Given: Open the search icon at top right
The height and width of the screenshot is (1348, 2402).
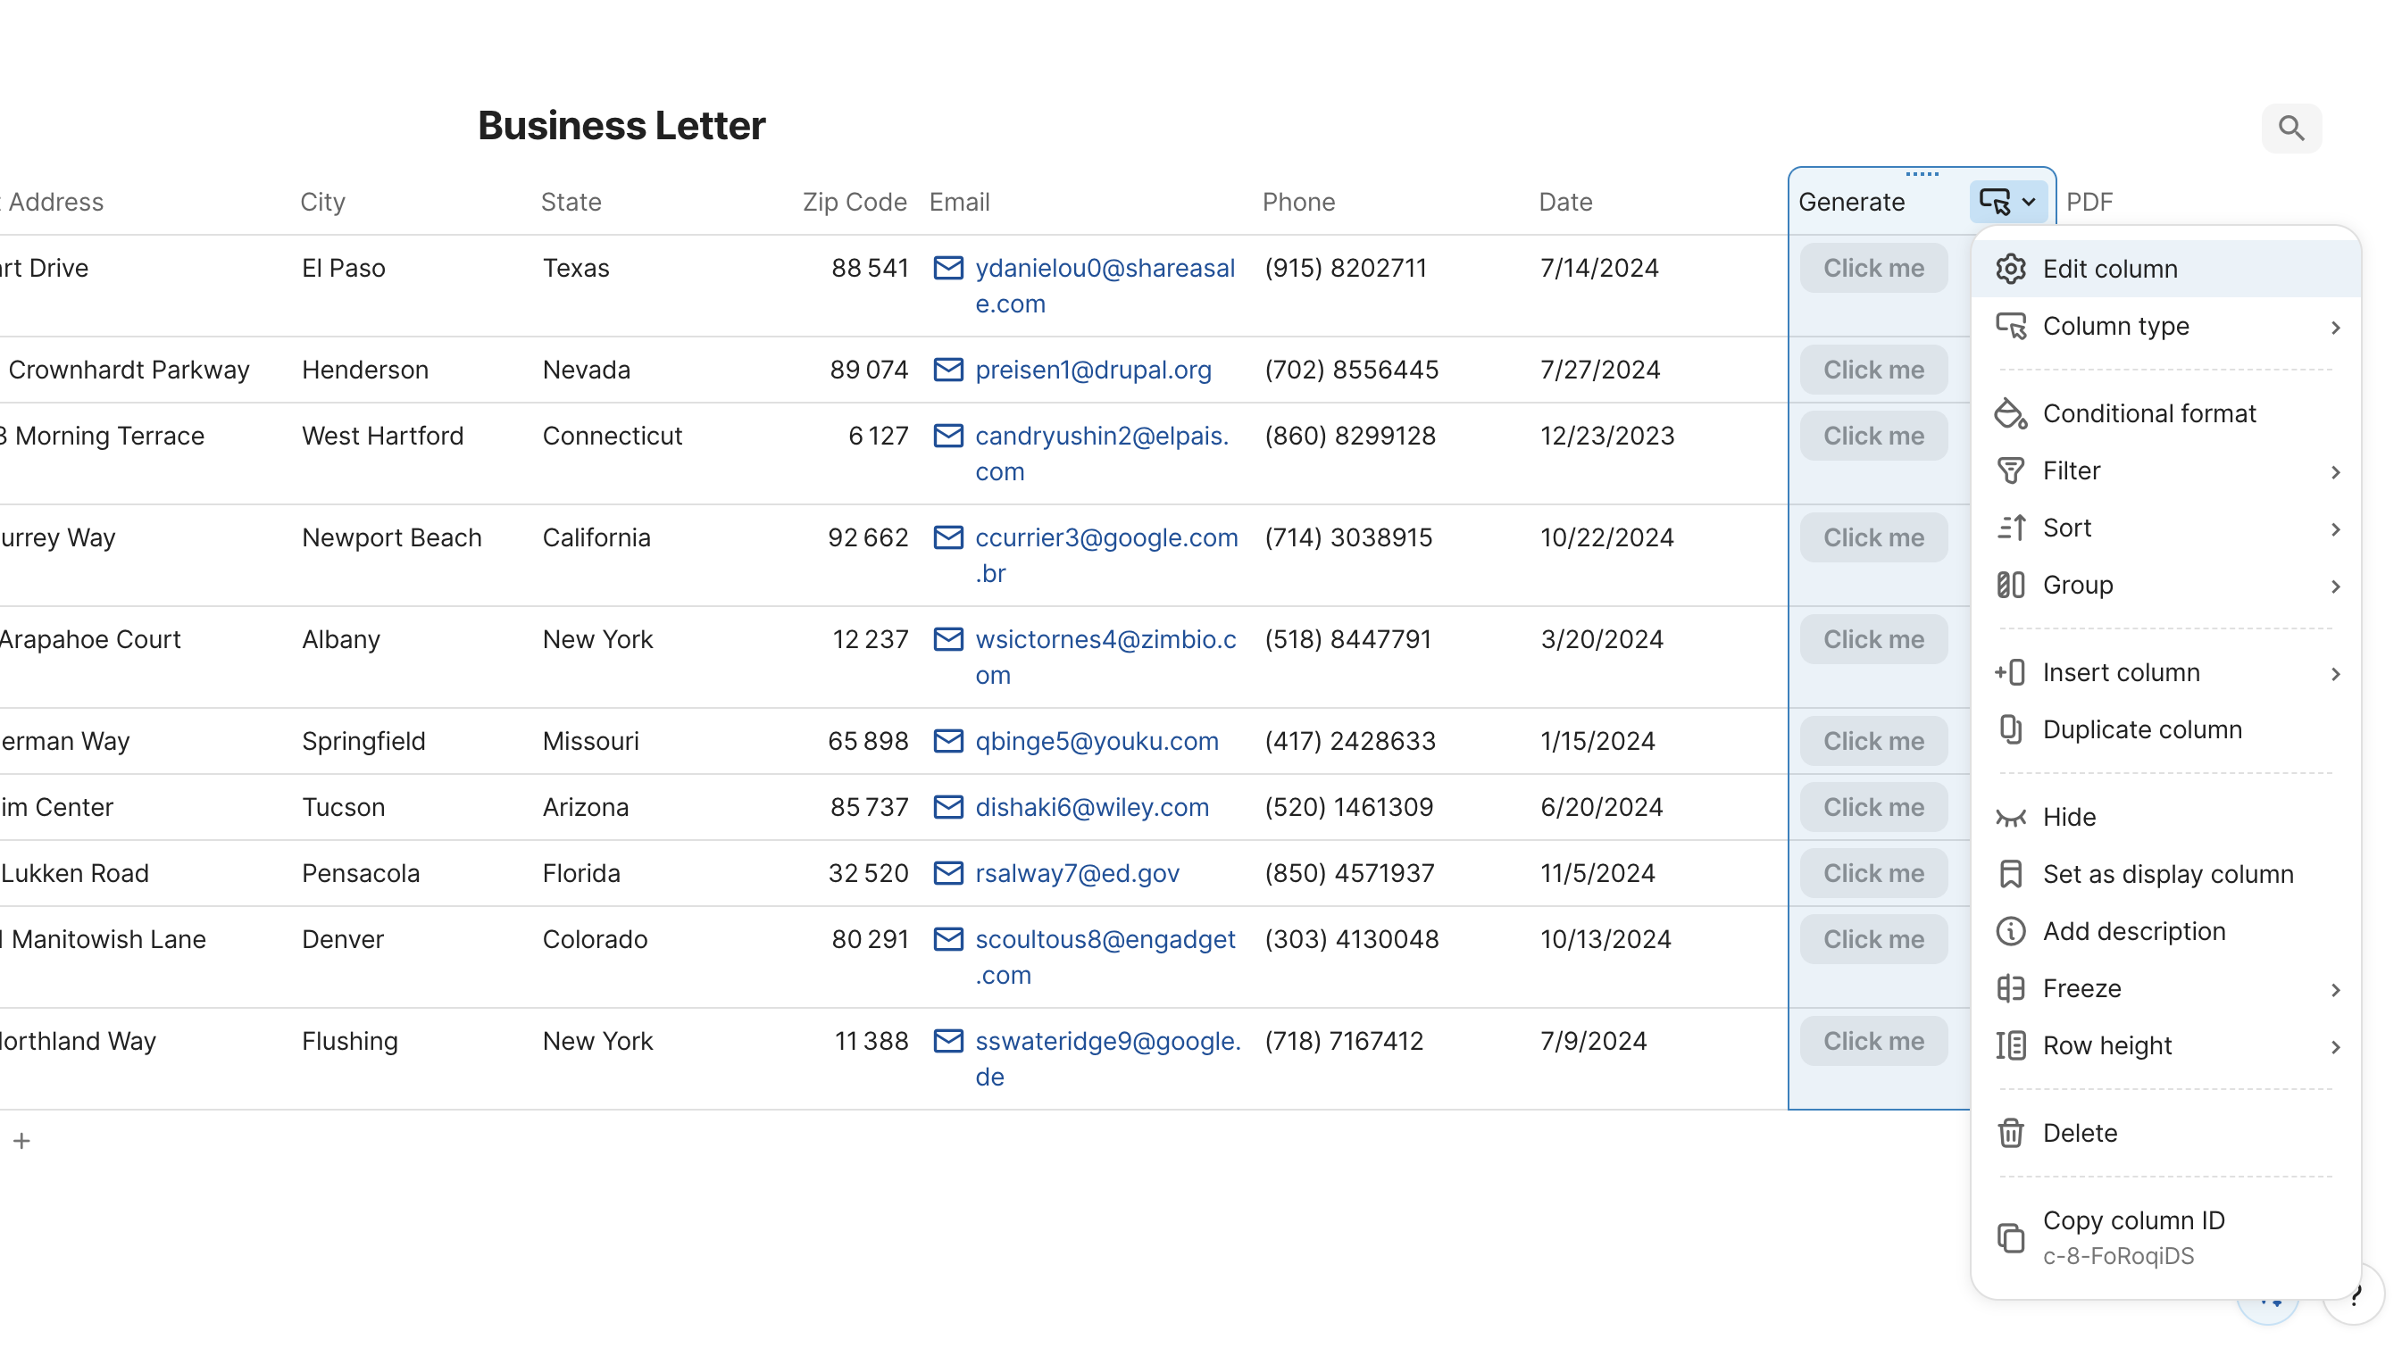Looking at the screenshot, I should (x=2291, y=129).
